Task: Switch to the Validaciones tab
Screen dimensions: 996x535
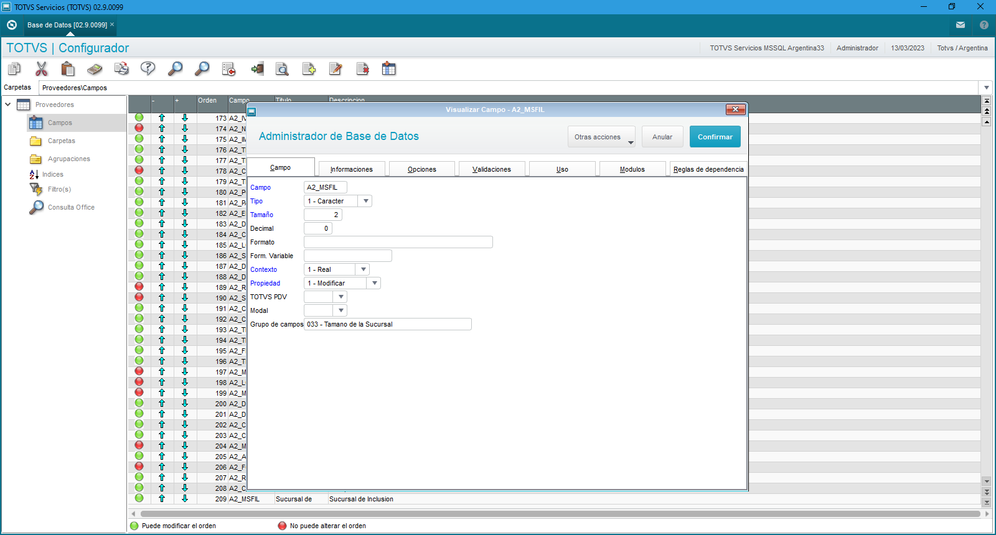Action: (492, 169)
